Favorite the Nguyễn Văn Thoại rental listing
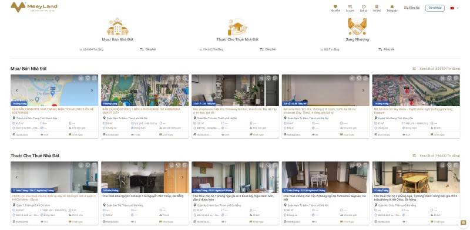Viewport: 470px width, 230px height. pyautogui.click(x=178, y=165)
